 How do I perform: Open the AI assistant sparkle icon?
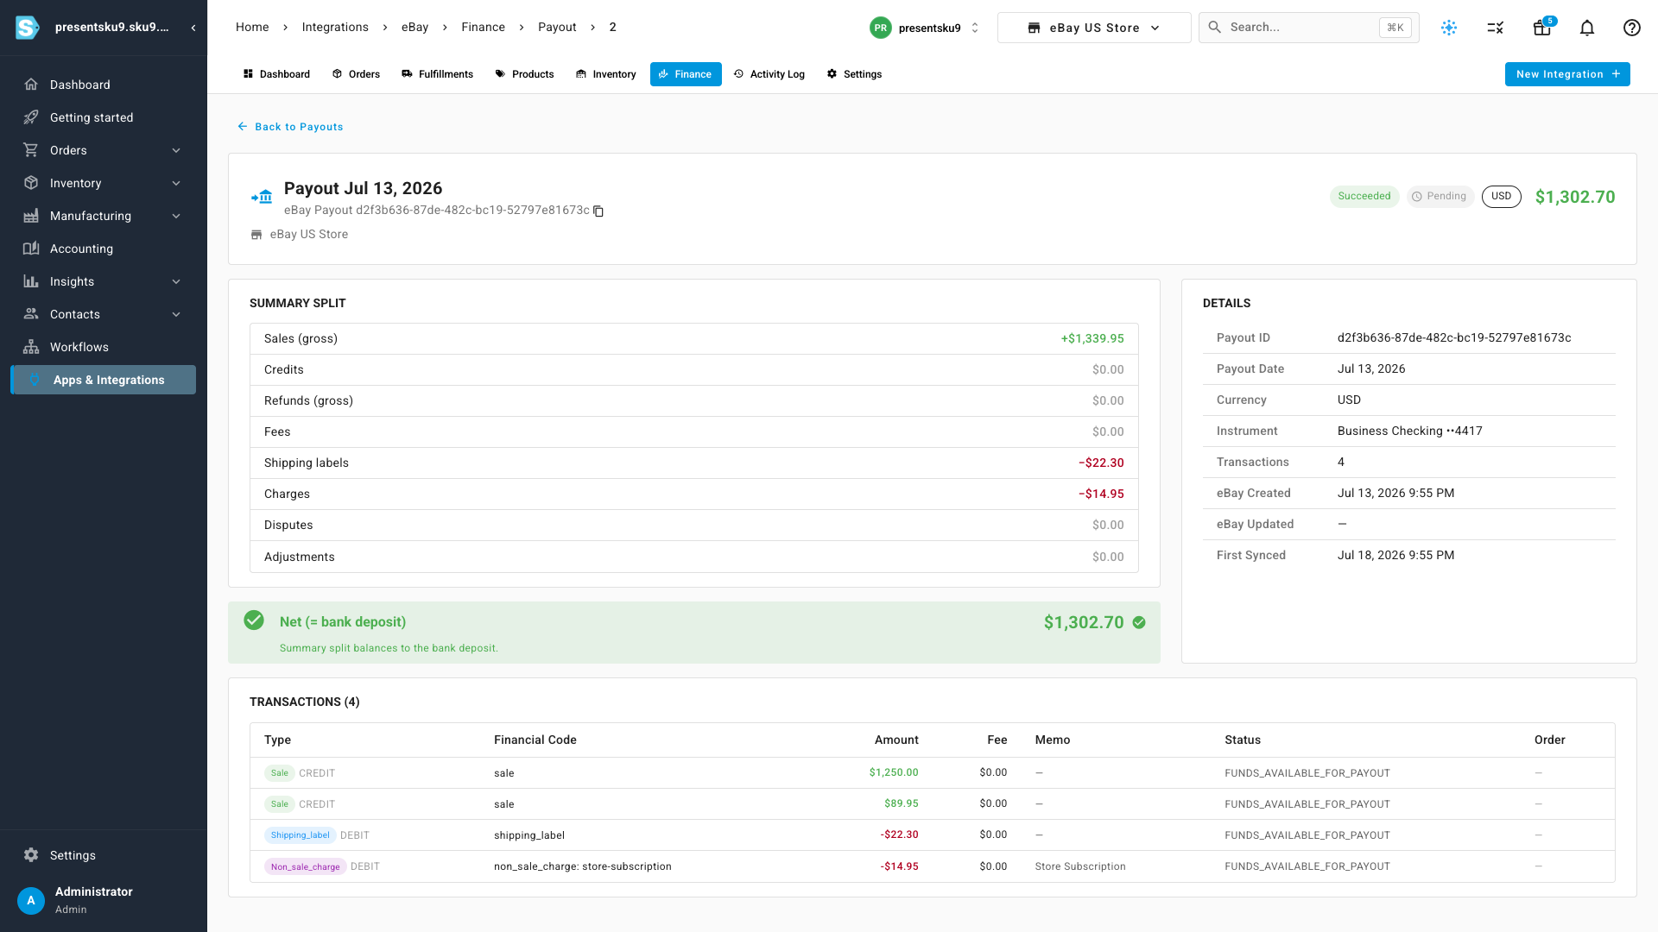1449,28
